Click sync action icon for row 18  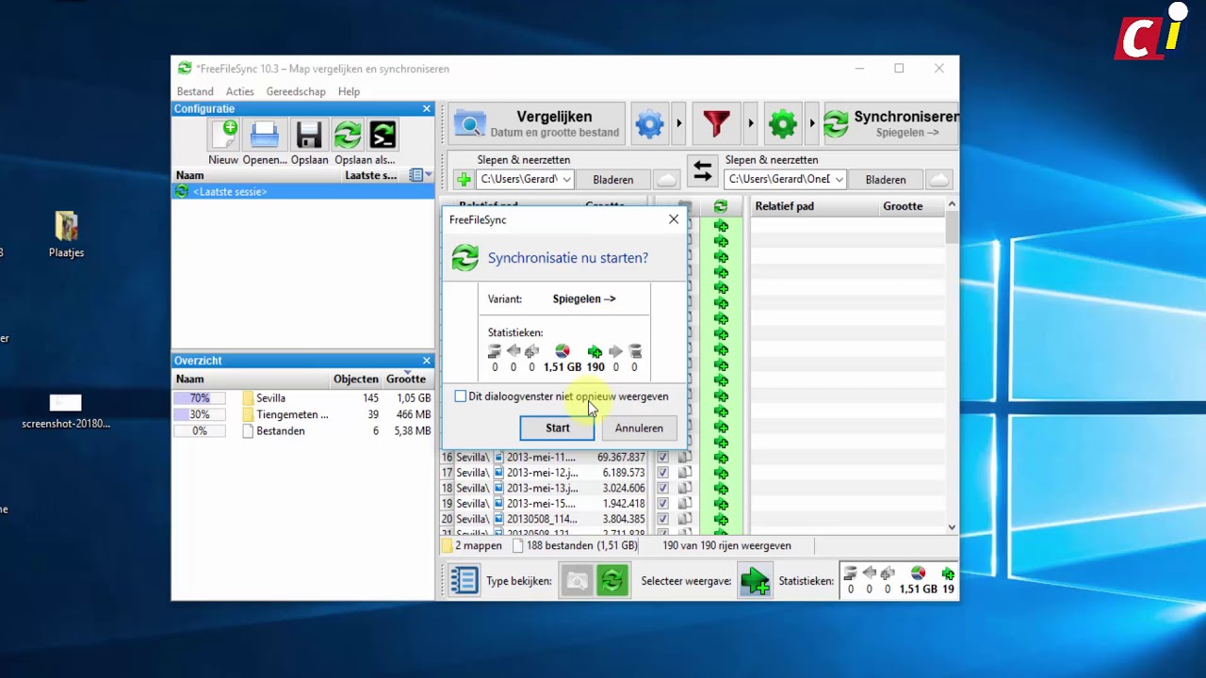pos(721,488)
